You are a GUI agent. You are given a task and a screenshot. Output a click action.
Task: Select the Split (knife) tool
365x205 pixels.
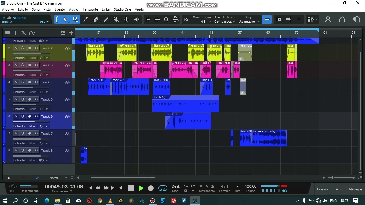tap(85, 19)
